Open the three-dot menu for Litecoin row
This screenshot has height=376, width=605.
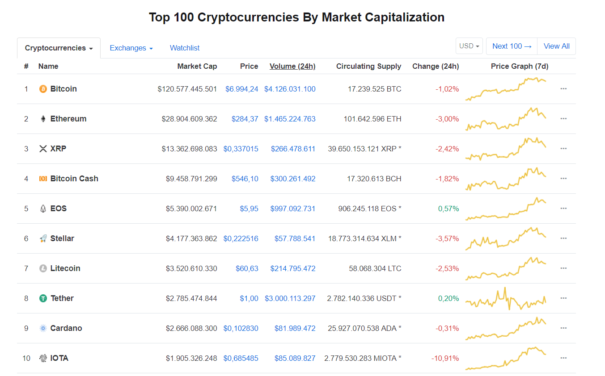click(563, 268)
